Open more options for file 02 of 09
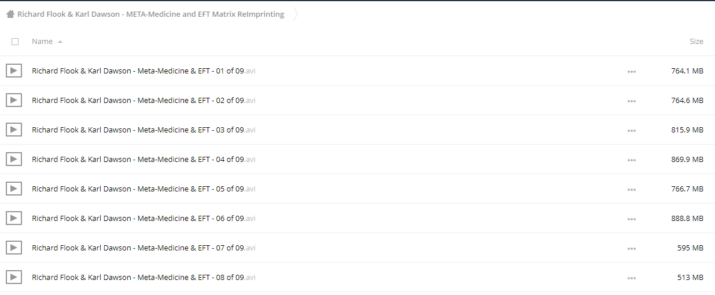This screenshot has height=295, width=715. (631, 101)
